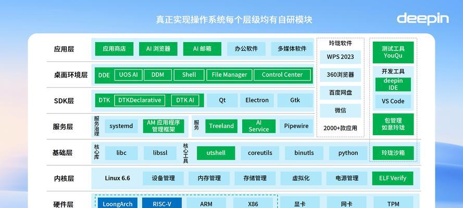Select the AI 浏览器 block

pyautogui.click(x=158, y=49)
